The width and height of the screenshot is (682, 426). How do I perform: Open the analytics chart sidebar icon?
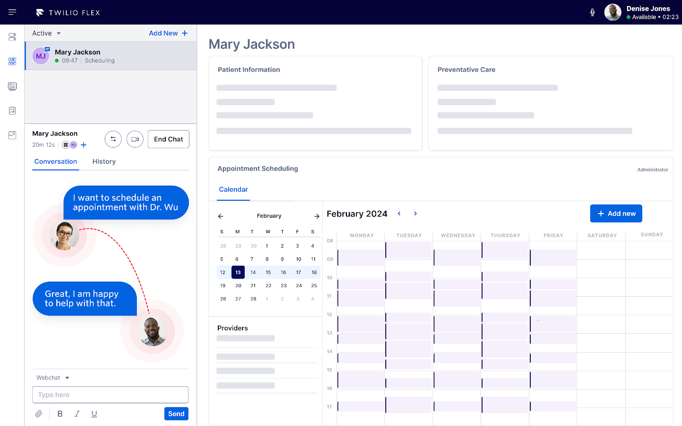12,135
